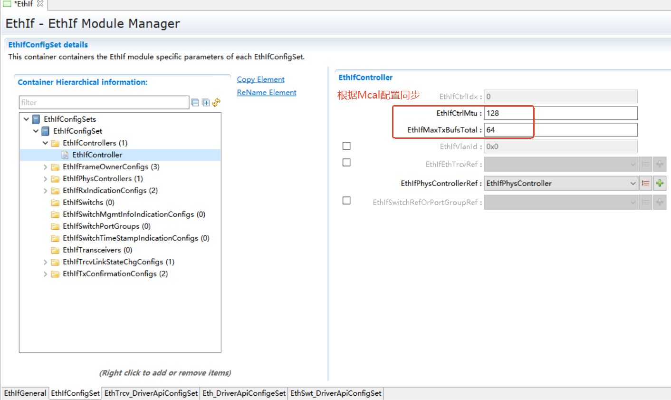Viewport: 671px width, 400px height.
Task: Enable the EthIfVlanId checkbox
Action: coord(346,146)
